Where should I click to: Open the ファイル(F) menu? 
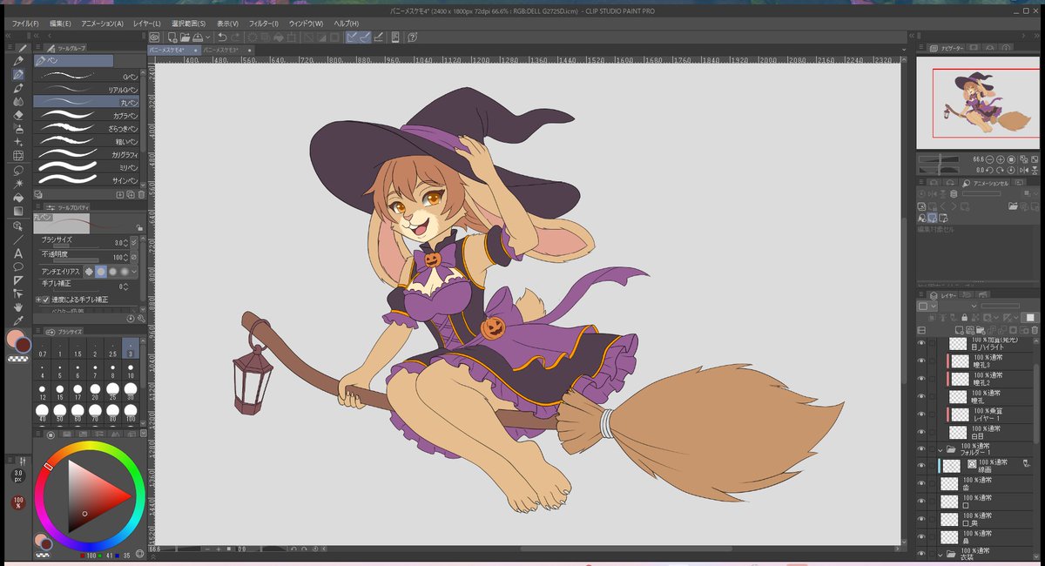[x=26, y=24]
